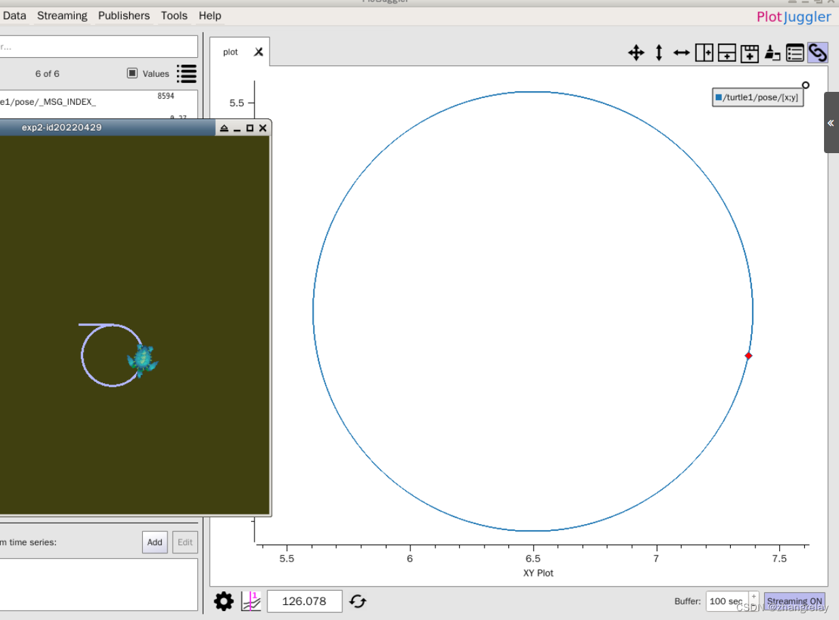Viewport: 839px width, 620px height.
Task: Click the red current-position marker on plot
Action: [748, 356]
